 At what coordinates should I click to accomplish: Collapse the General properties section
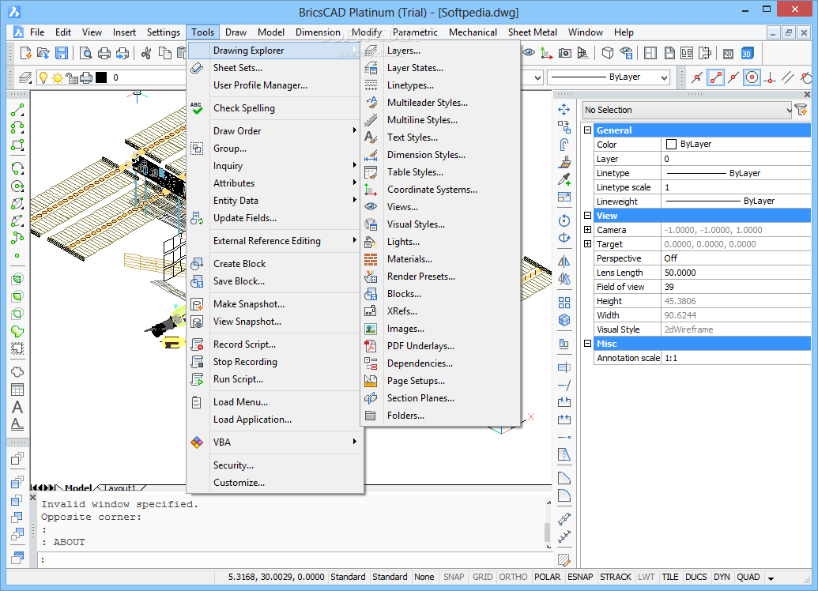click(x=587, y=130)
